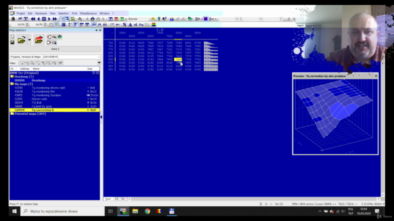Open the Map selection panel menu arrow
The image size is (394, 221).
(x=97, y=30)
